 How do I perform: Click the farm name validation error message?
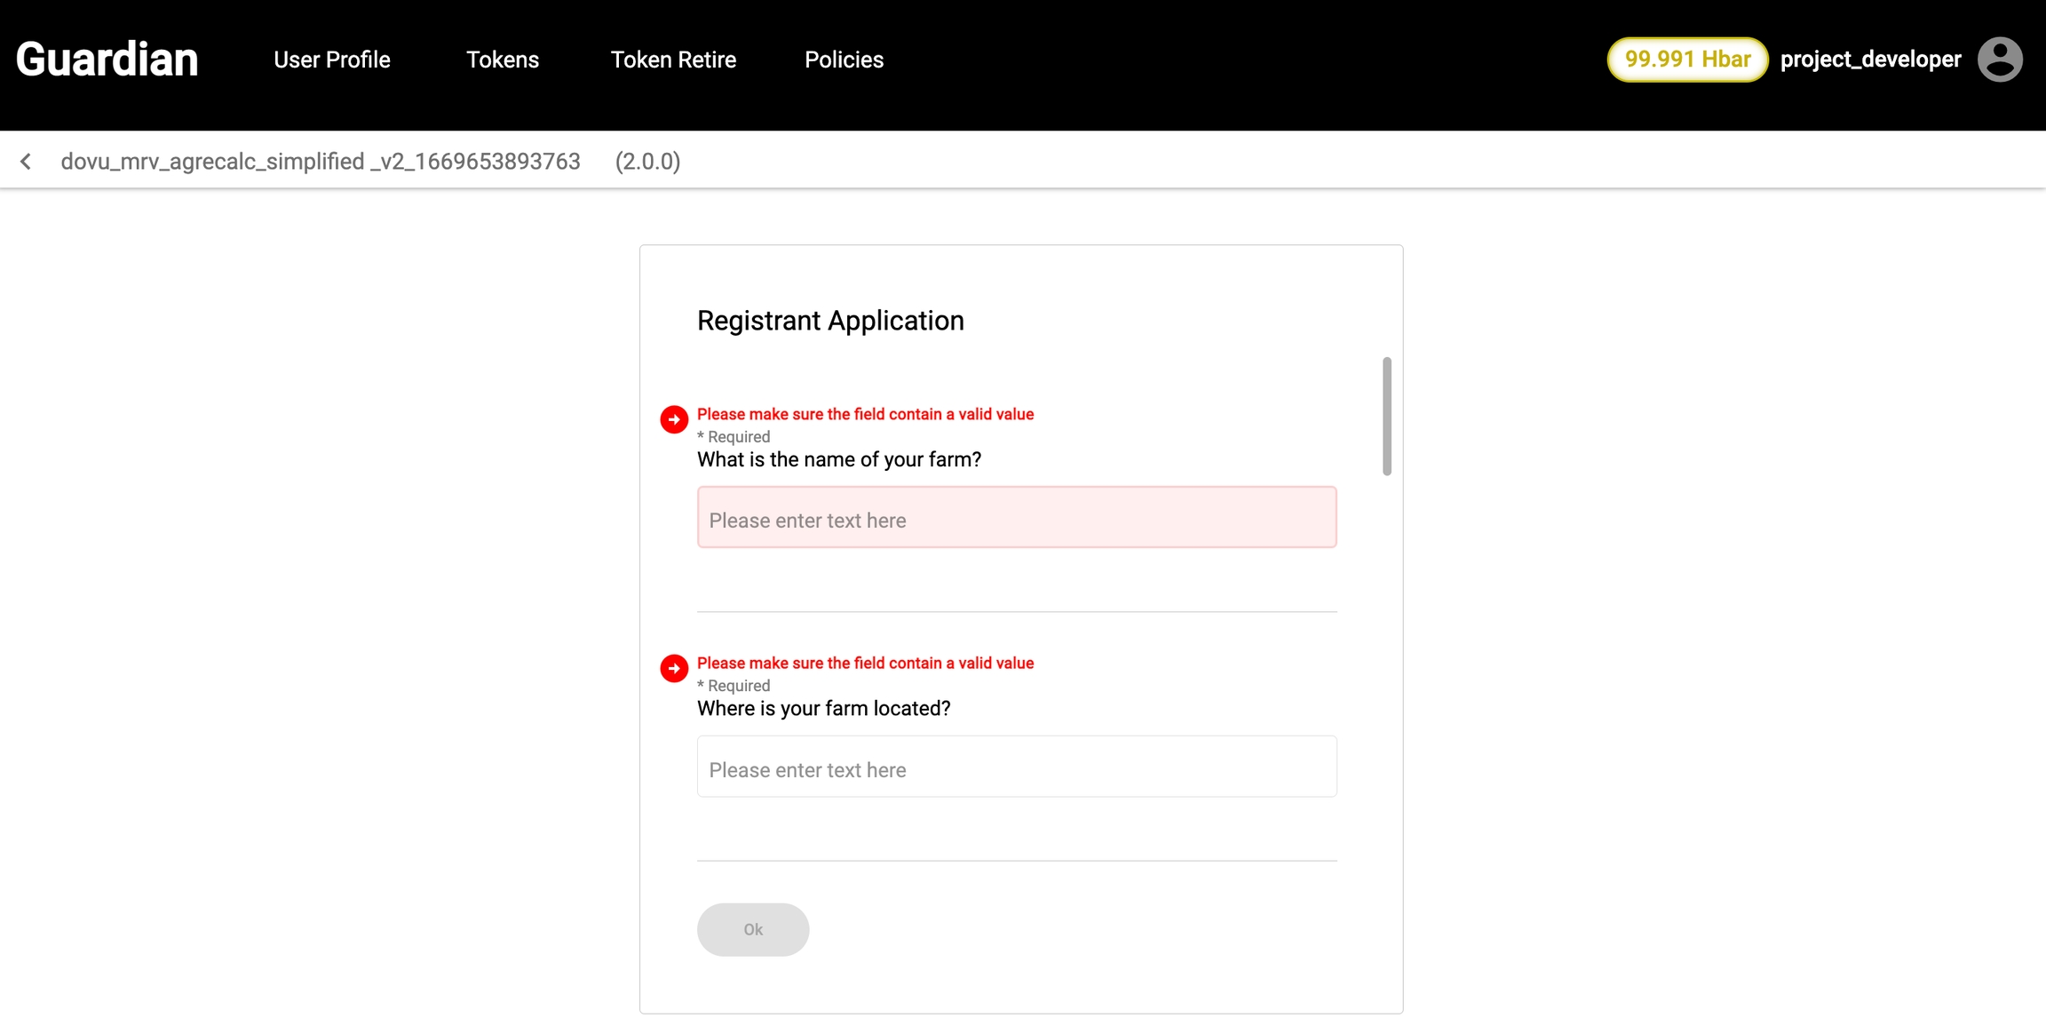point(865,414)
